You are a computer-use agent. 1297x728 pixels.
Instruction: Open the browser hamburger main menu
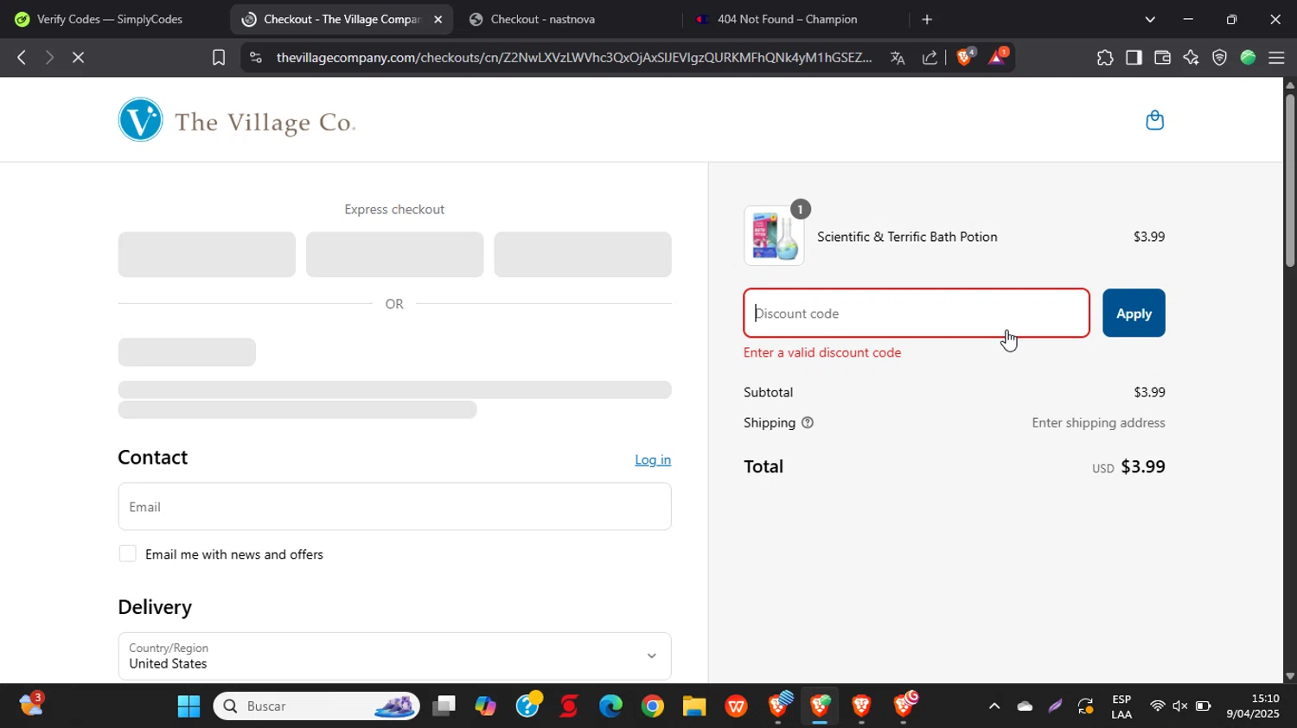tap(1276, 58)
